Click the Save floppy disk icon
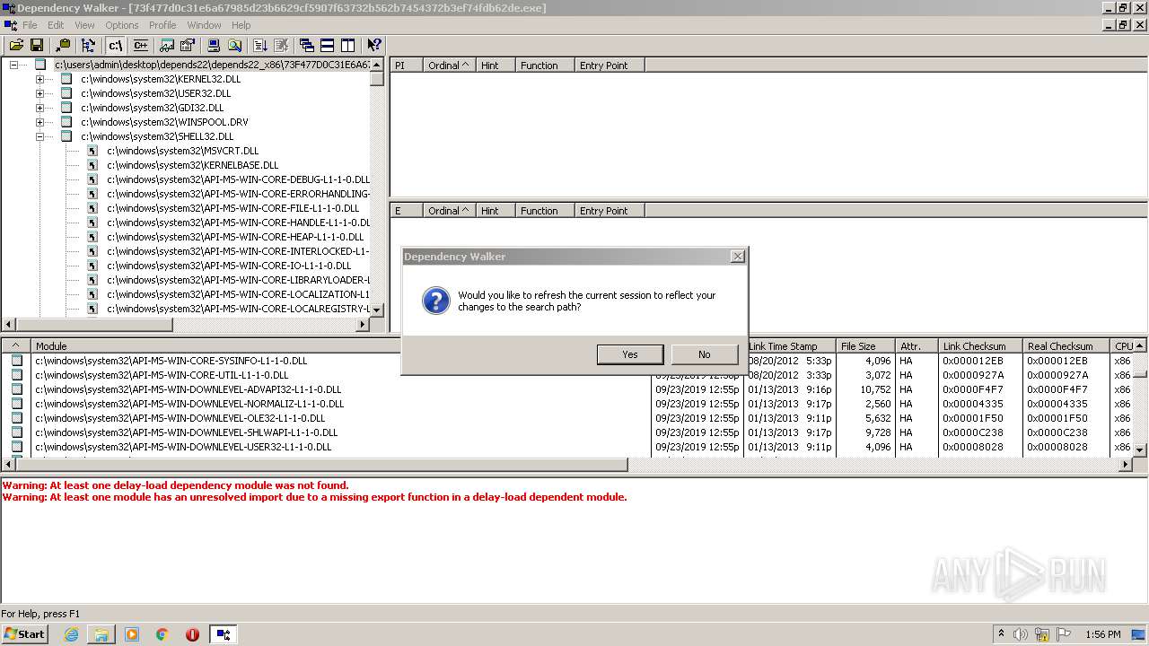1149x646 pixels. pos(37,45)
